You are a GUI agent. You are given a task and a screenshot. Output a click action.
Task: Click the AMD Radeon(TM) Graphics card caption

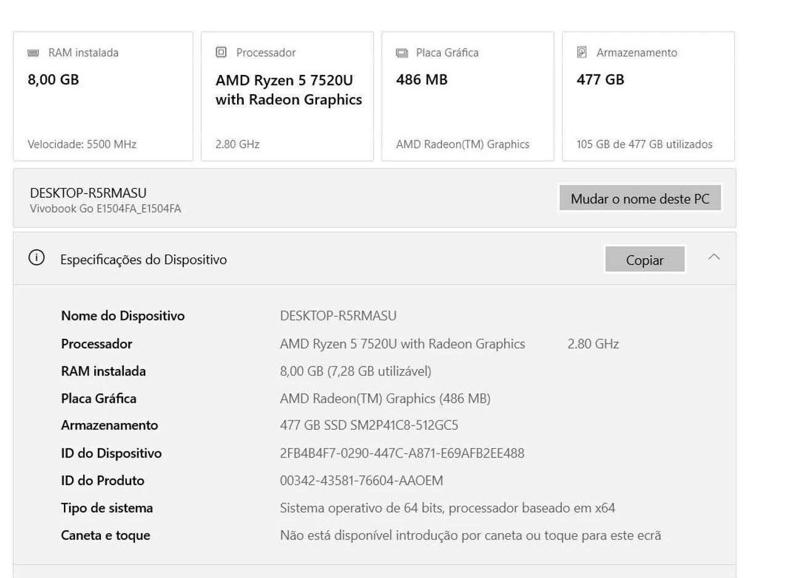[x=462, y=144]
